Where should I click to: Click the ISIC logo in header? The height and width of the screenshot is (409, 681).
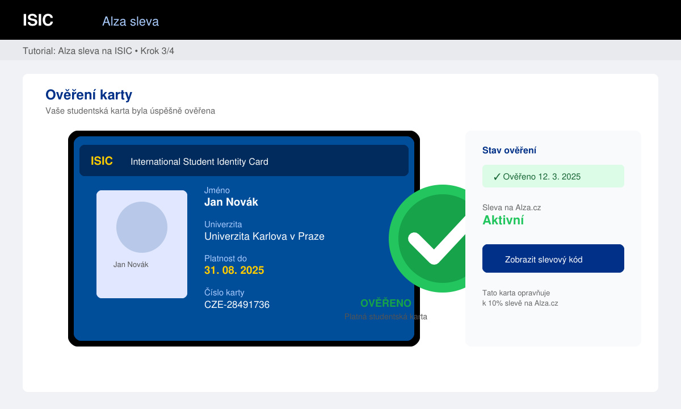(x=38, y=20)
